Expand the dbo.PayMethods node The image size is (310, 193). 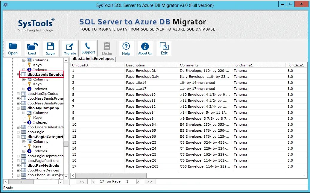pyautogui.click(x=18, y=165)
